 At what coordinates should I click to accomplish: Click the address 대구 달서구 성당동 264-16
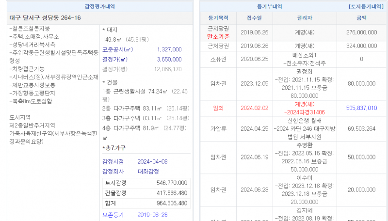point(45,18)
